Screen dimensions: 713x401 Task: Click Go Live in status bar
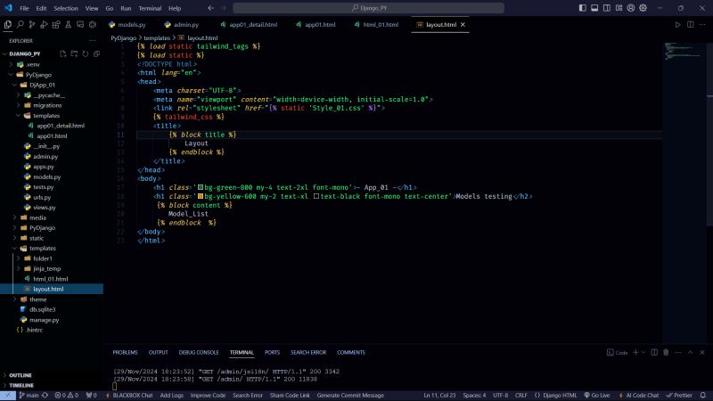coord(597,395)
